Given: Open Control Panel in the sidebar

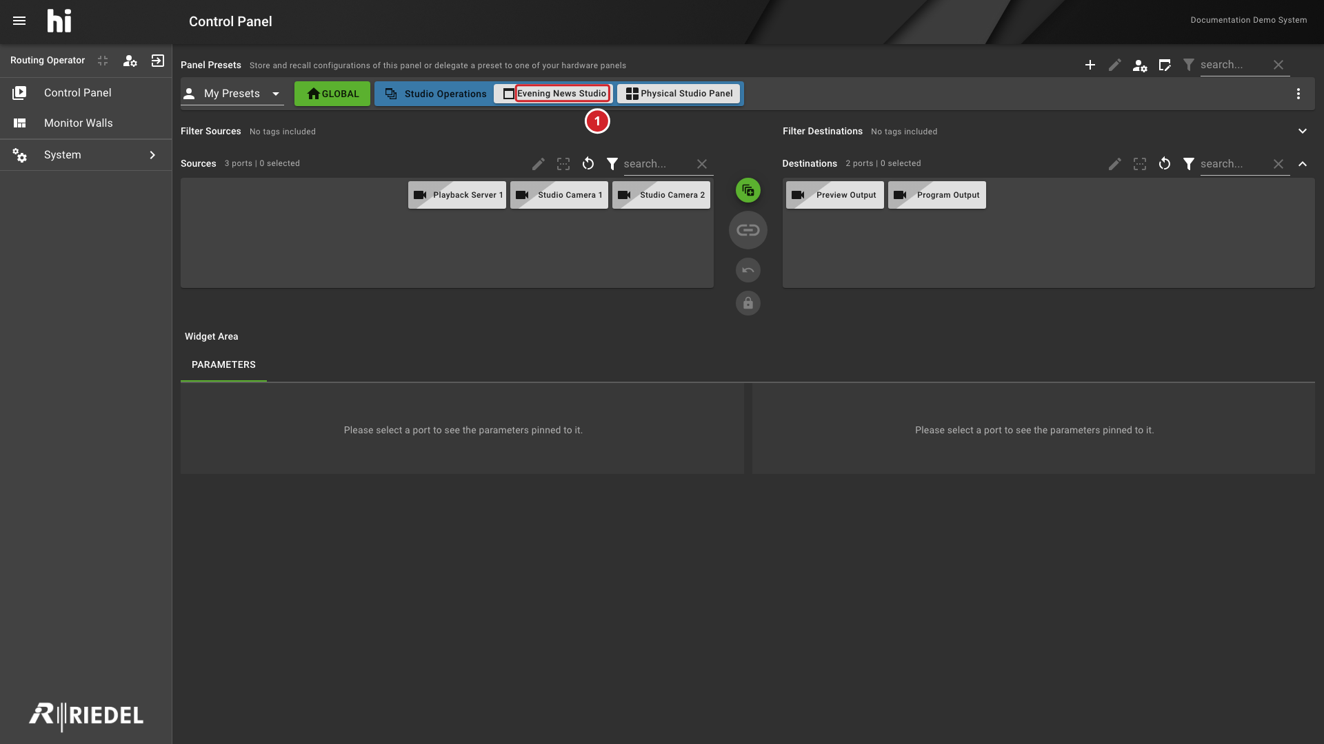Looking at the screenshot, I should (x=86, y=93).
